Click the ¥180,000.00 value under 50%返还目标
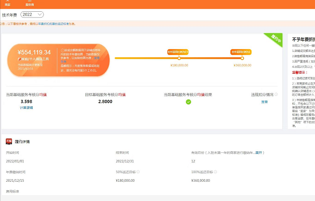Viewport: 315px width, 201px height. (x=125, y=181)
